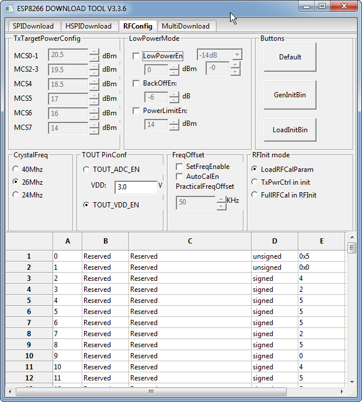Increase the MCS0-1 value with up arrow
This screenshot has width=362, height=402.
[94, 51]
